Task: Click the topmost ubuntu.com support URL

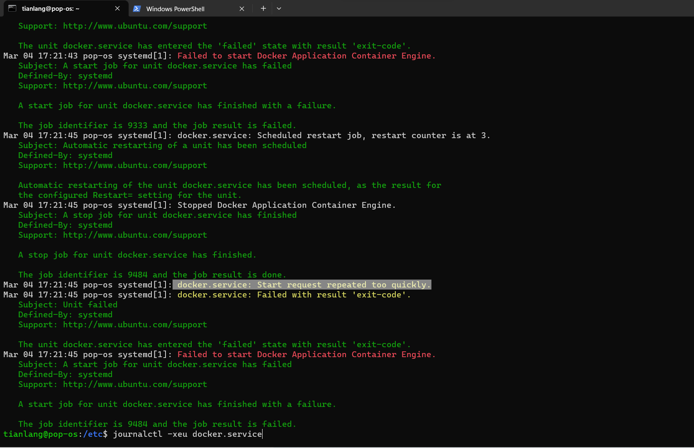Action: coord(135,26)
